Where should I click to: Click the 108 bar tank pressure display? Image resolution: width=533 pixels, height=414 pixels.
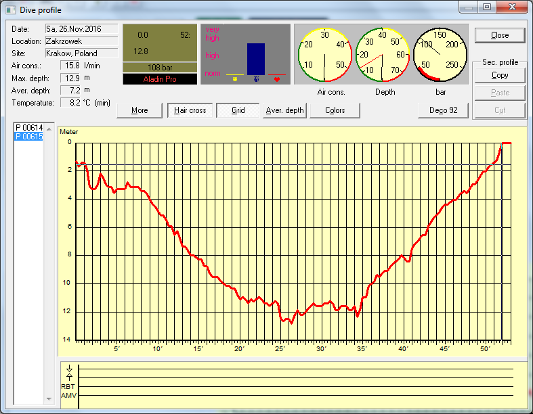pyautogui.click(x=160, y=68)
